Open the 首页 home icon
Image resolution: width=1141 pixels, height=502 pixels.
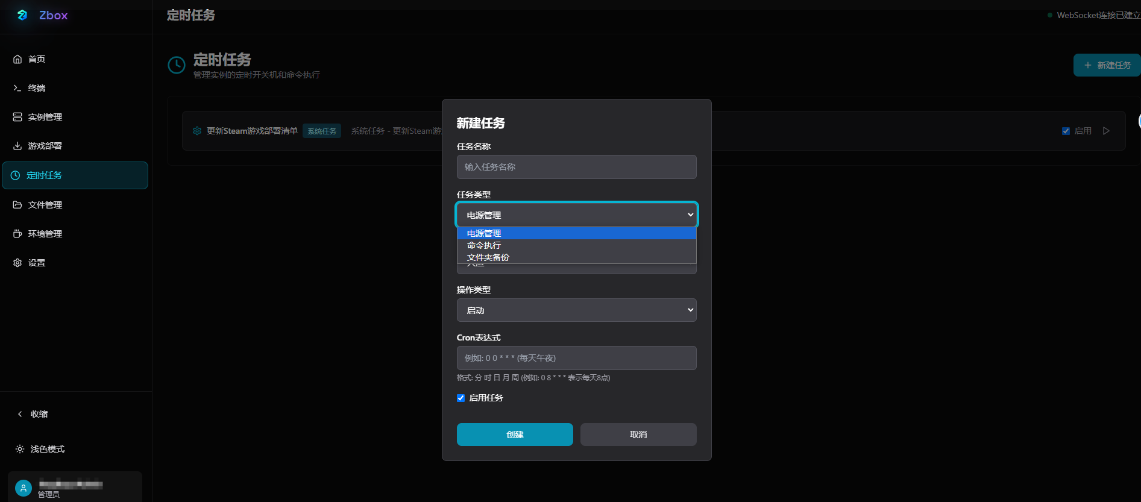coord(17,59)
